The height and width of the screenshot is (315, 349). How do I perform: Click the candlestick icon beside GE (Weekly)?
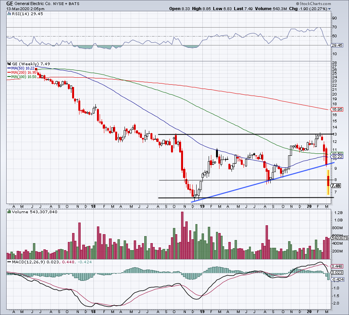click(x=9, y=64)
